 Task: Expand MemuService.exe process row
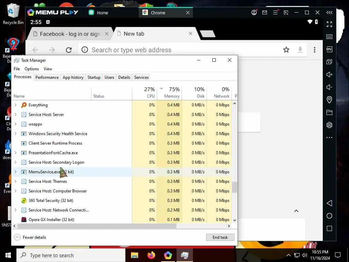[15, 172]
